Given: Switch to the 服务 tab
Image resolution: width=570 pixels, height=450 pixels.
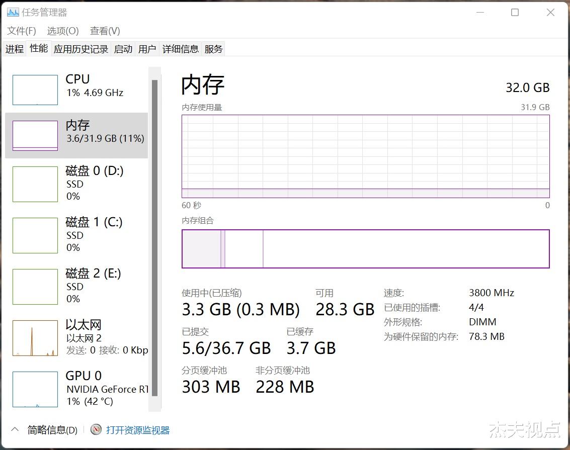Looking at the screenshot, I should 213,48.
